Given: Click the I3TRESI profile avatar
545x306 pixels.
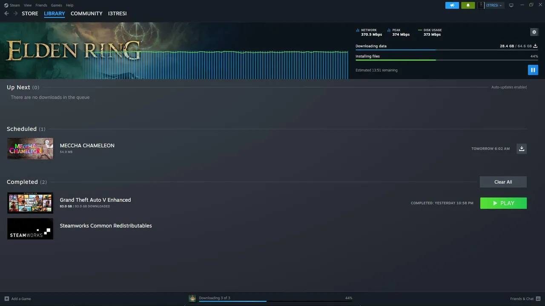Looking at the screenshot, I should (x=481, y=5).
